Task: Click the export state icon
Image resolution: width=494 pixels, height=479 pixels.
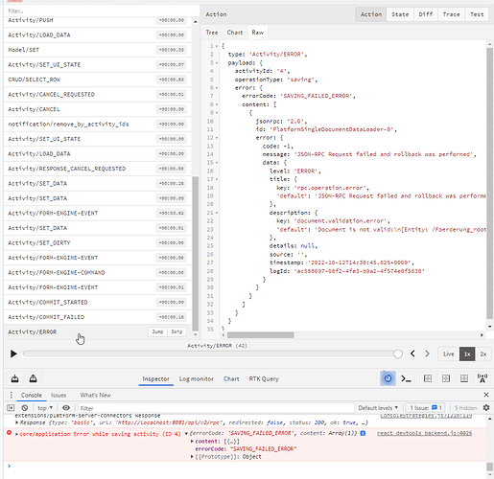Action: tap(33, 378)
